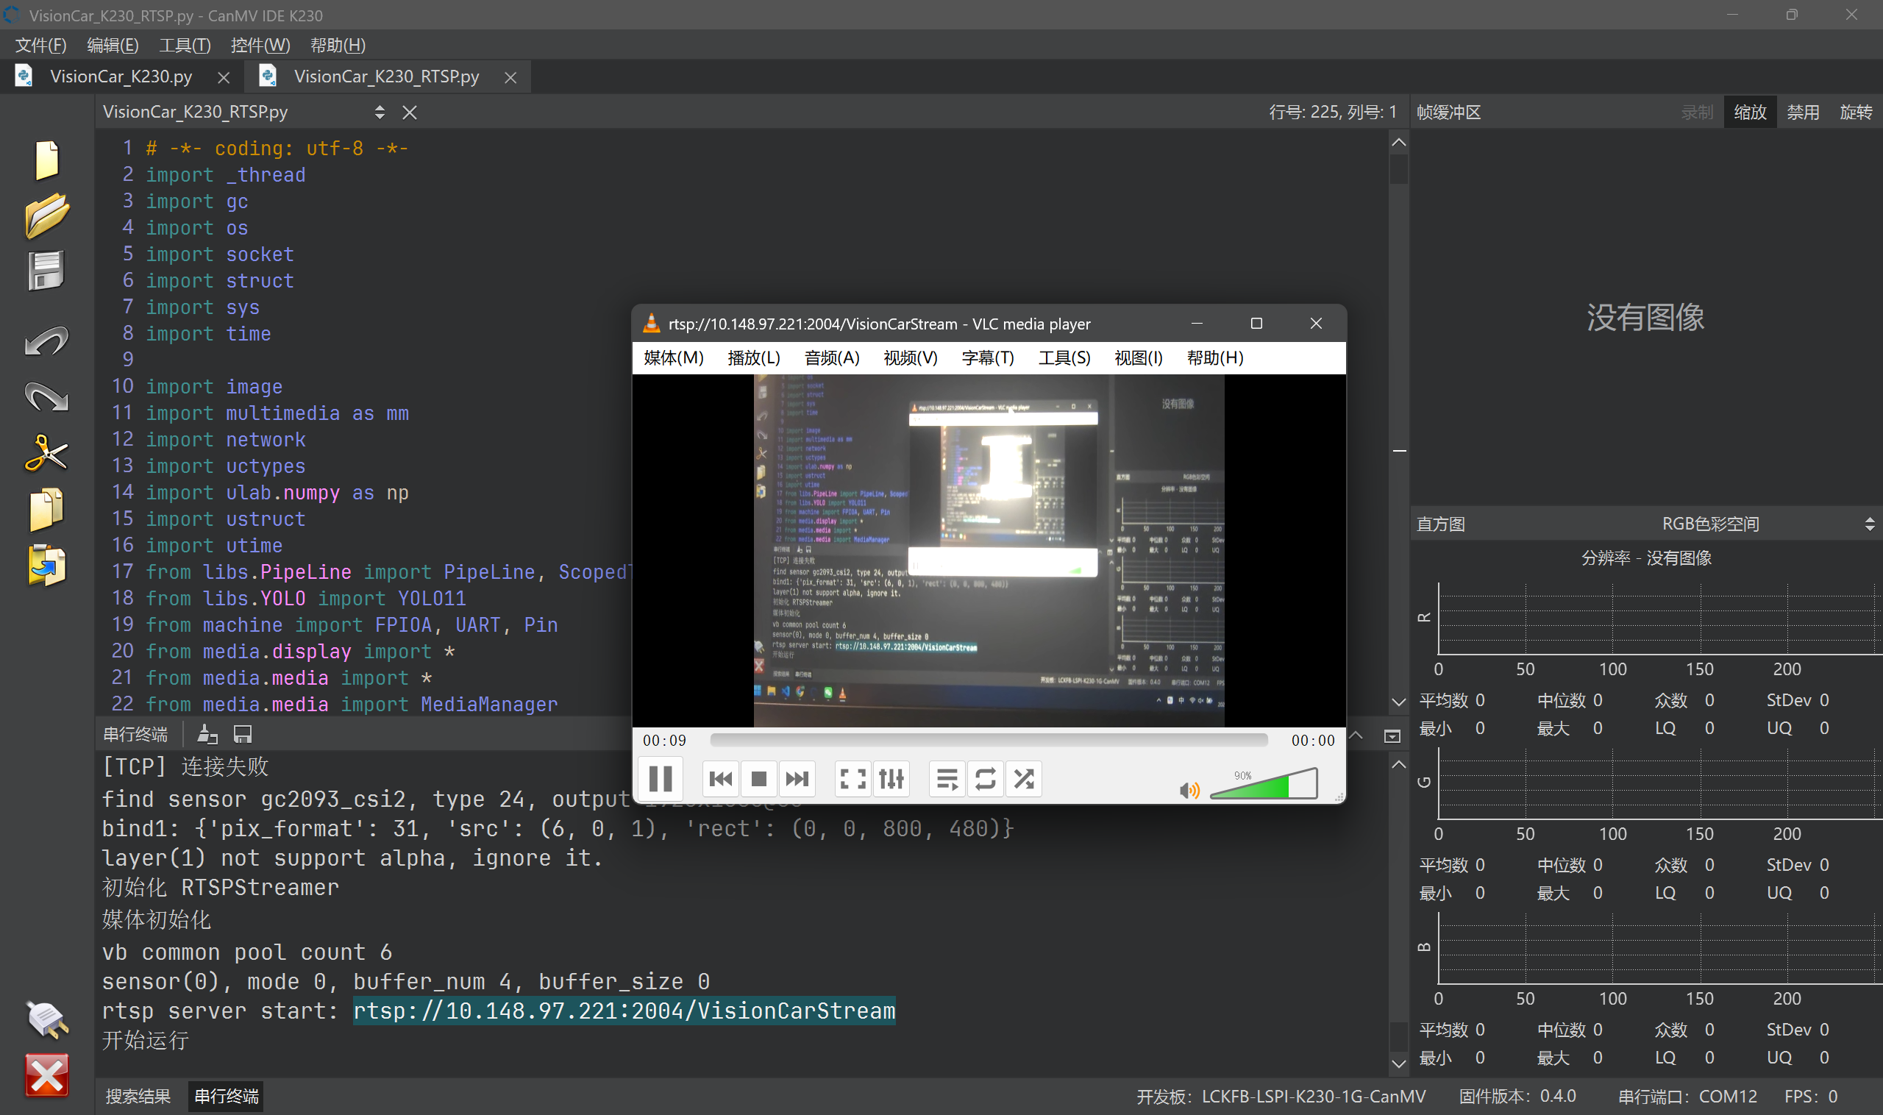Save serial terminal output icon

tap(243, 734)
